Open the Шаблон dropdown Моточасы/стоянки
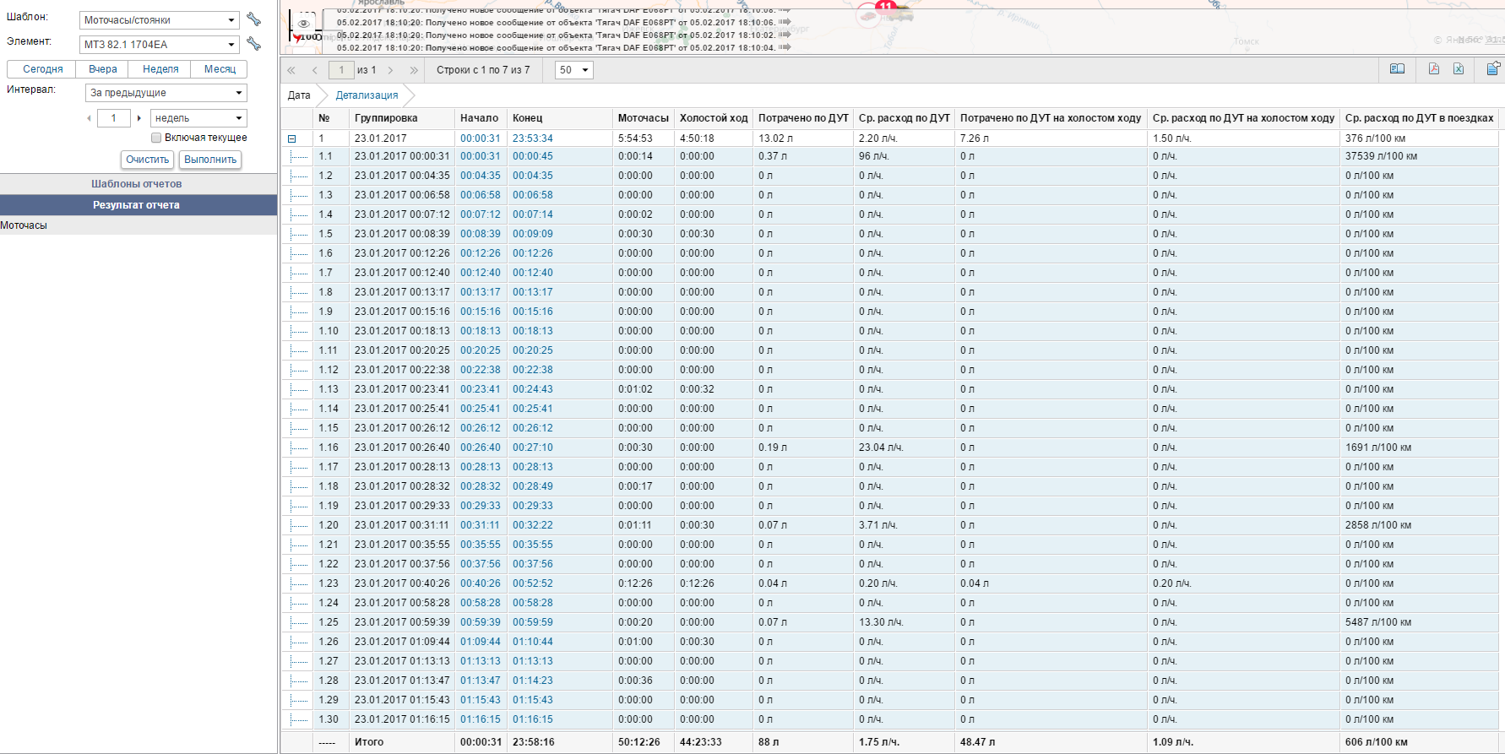This screenshot has height=754, width=1505. pyautogui.click(x=160, y=20)
